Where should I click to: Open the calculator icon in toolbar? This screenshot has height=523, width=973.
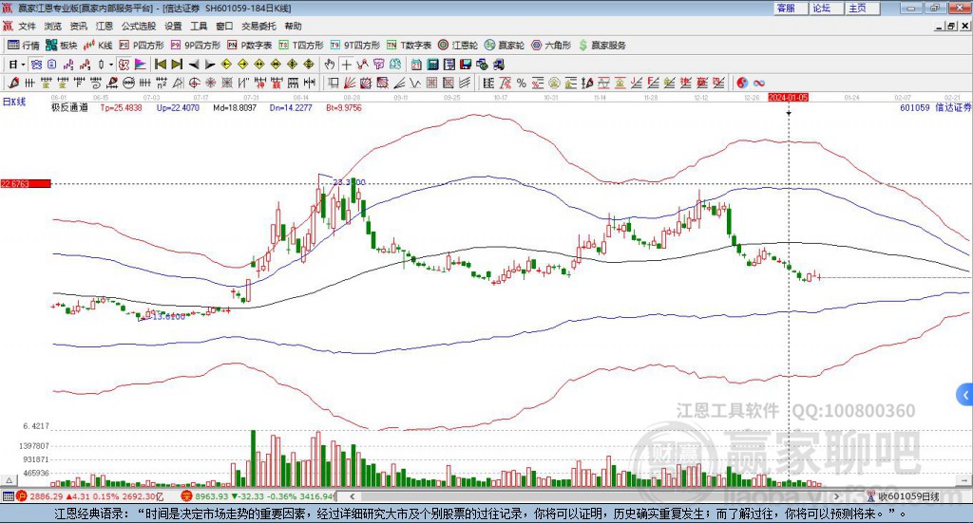(433, 65)
